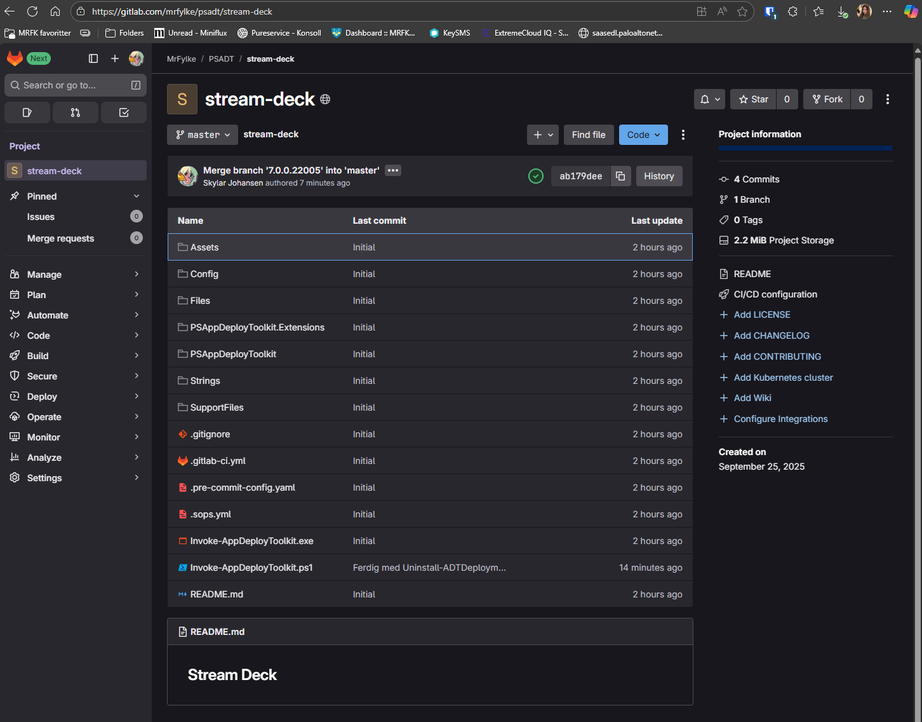Image resolution: width=922 pixels, height=722 pixels.
Task: Open the Assets folder
Action: [x=204, y=247]
